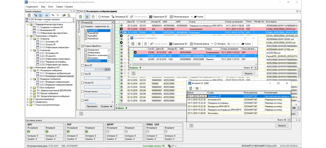Click История button in main toolbar
Screen dimensions: 326x148
point(104,16)
